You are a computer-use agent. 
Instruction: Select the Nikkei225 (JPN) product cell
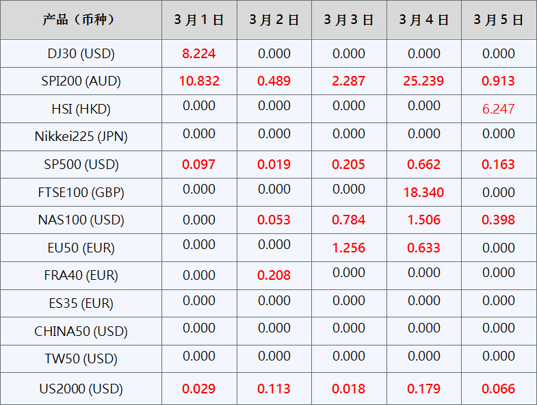[81, 137]
